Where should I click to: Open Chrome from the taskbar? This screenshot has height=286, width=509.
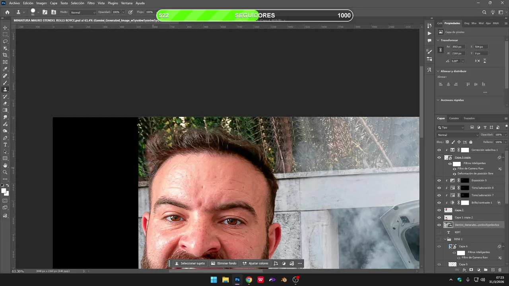pos(249,280)
